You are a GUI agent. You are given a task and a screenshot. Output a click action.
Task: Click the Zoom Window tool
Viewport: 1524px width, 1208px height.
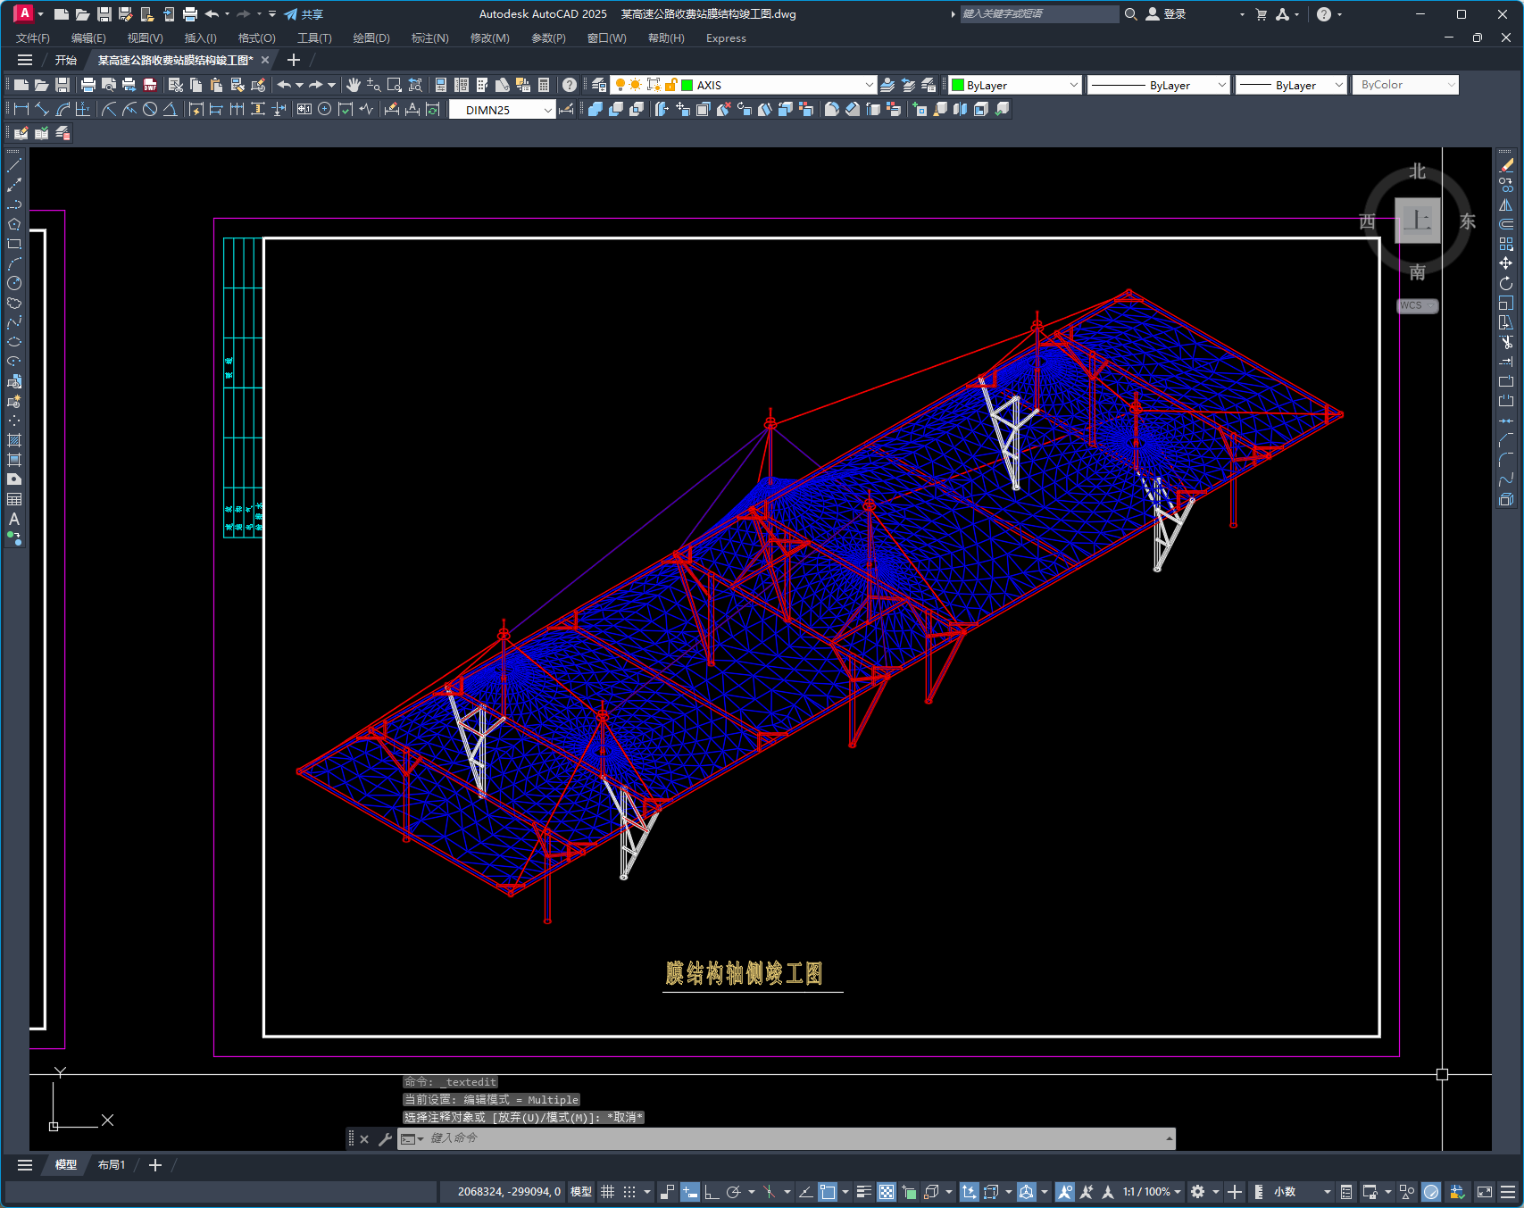(394, 85)
